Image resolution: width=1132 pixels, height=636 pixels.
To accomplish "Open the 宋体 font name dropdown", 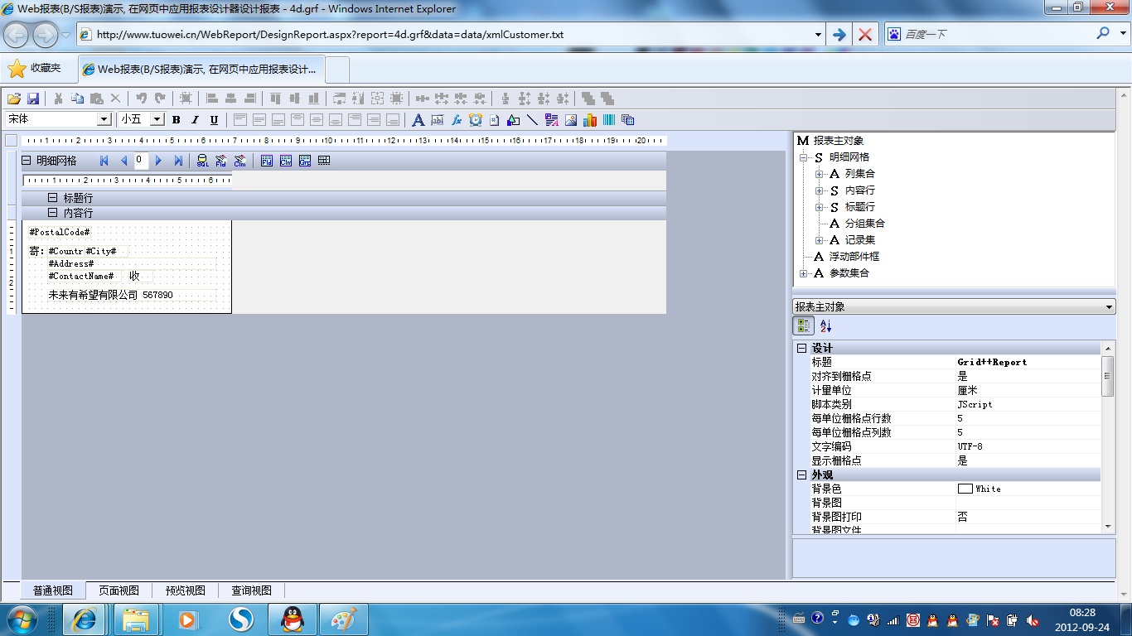I will [x=104, y=119].
